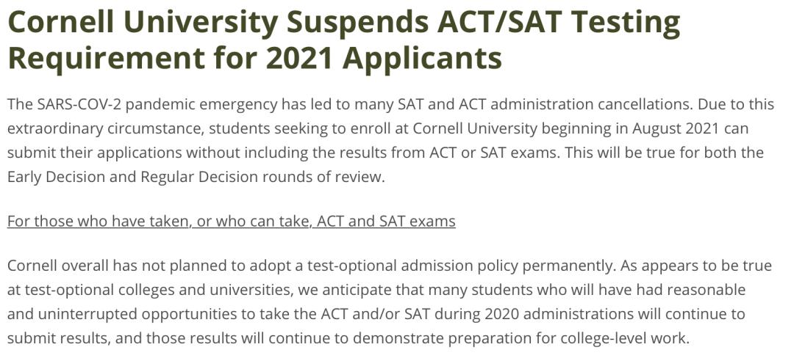The image size is (794, 361).
Task: Click the words "Cornell overall has not planned"
Action: tap(120, 265)
